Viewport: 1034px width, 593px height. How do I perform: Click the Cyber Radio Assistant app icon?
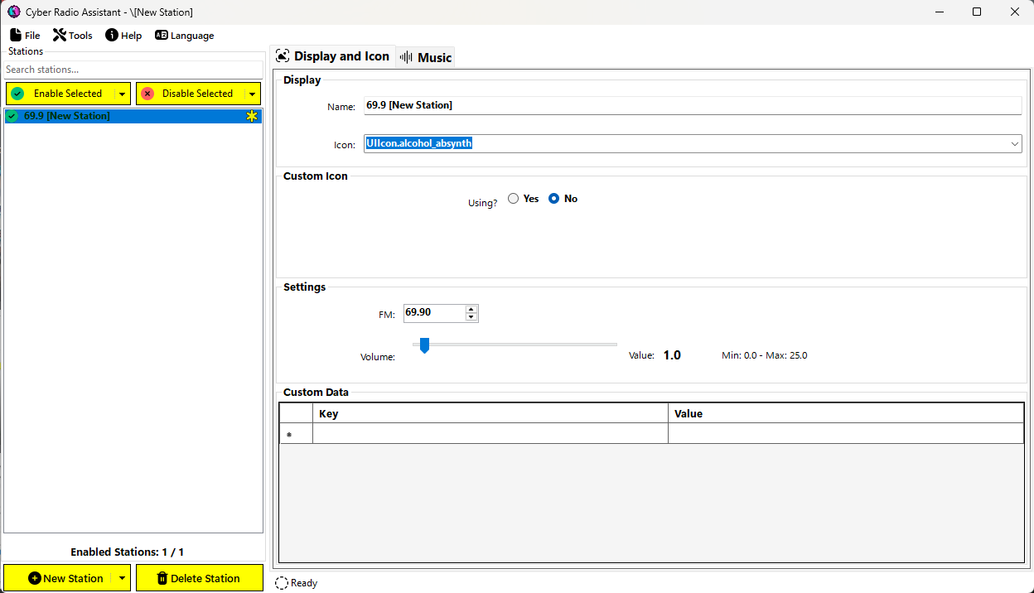pos(14,12)
